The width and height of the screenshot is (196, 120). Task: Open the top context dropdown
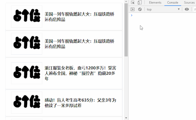coord(163,9)
